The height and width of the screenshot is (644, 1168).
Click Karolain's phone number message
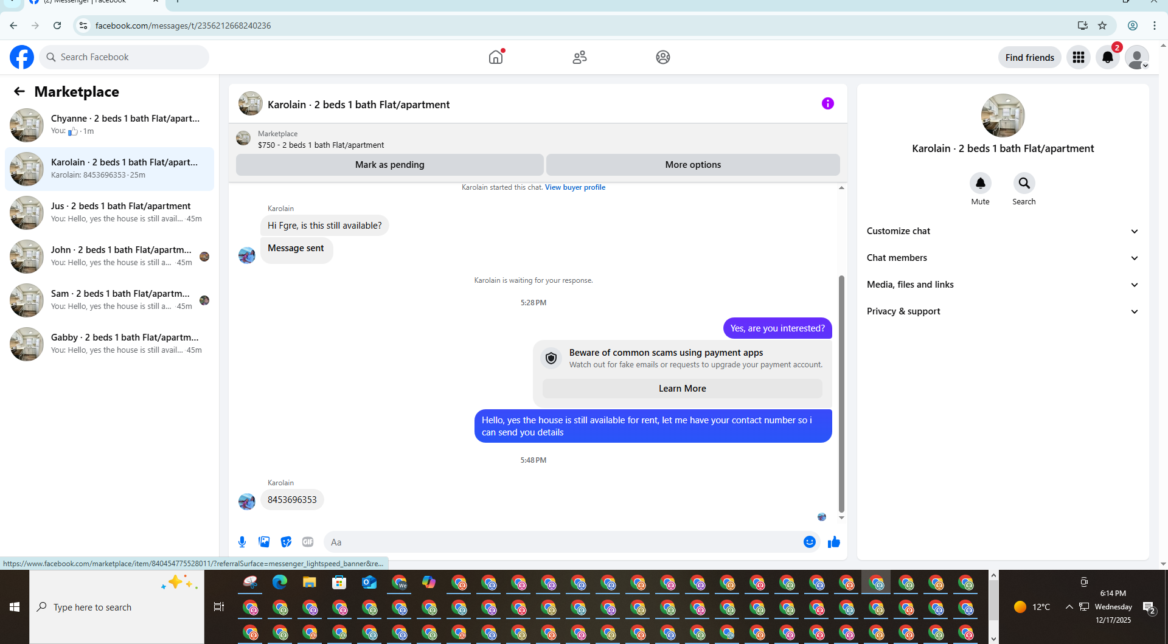click(x=292, y=500)
